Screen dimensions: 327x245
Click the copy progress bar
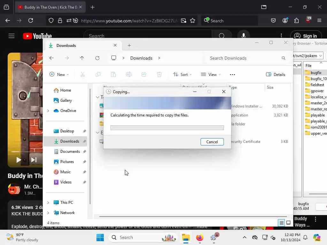[167, 128]
